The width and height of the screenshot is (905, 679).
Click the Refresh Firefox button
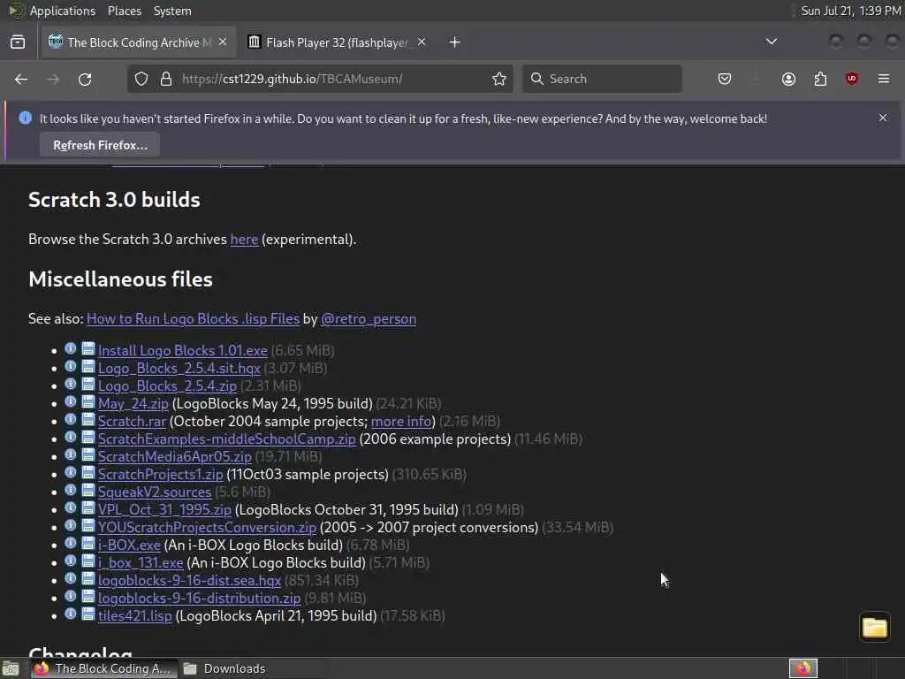(x=100, y=145)
